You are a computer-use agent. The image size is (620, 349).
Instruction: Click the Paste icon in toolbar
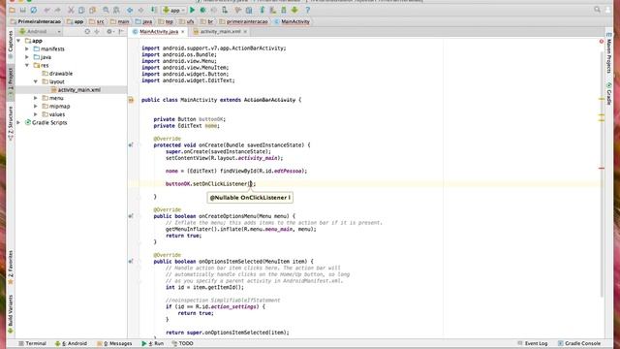click(x=93, y=10)
